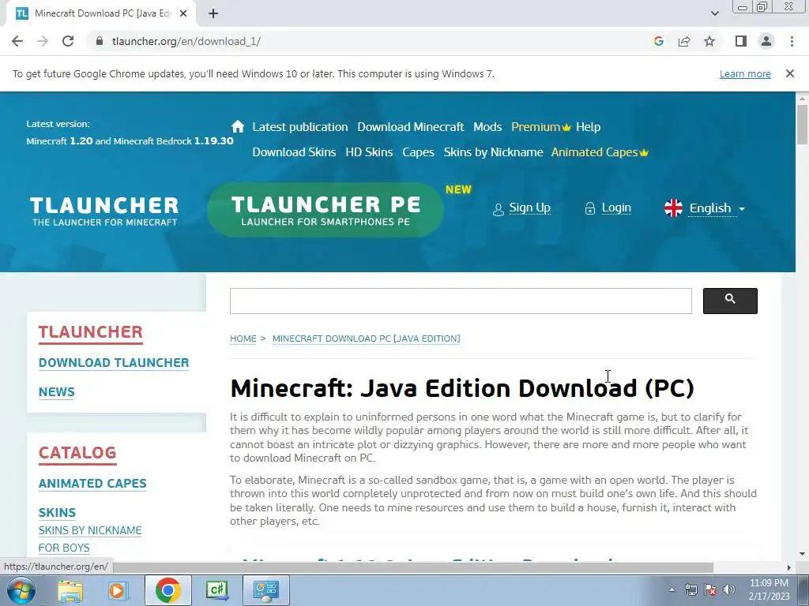Open Latest publication menu item
809x606 pixels.
point(299,127)
